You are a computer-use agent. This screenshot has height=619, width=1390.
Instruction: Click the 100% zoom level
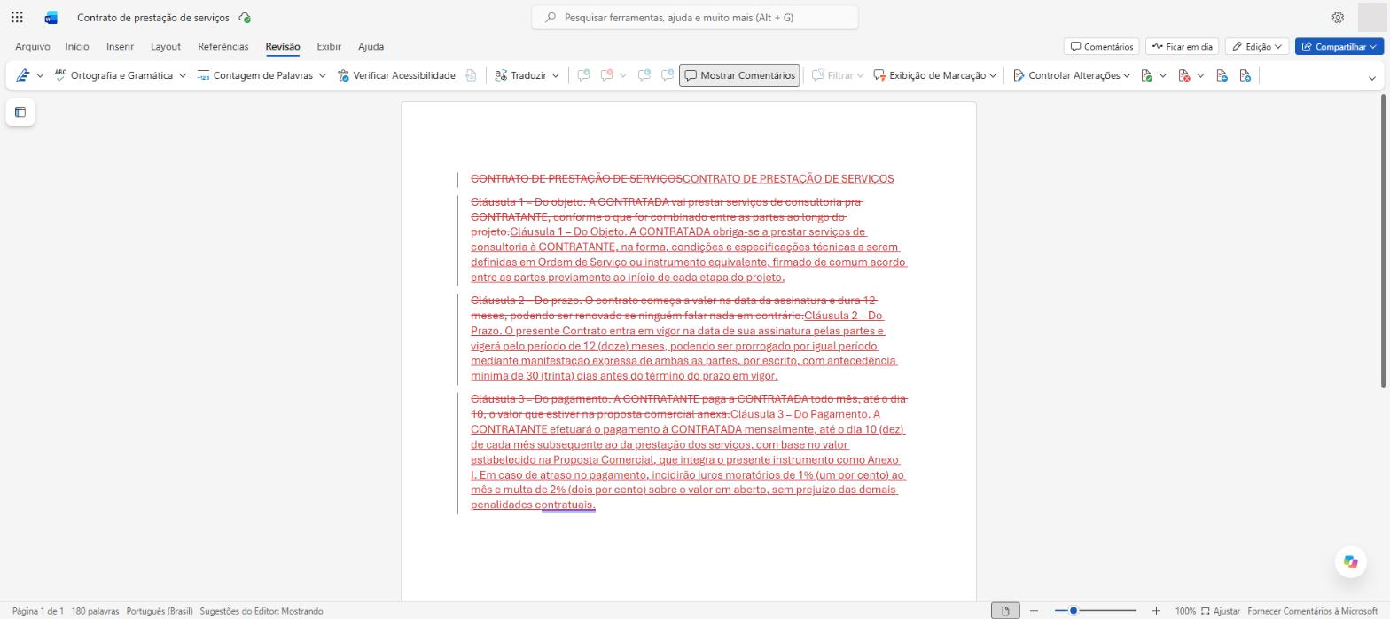[1185, 611]
